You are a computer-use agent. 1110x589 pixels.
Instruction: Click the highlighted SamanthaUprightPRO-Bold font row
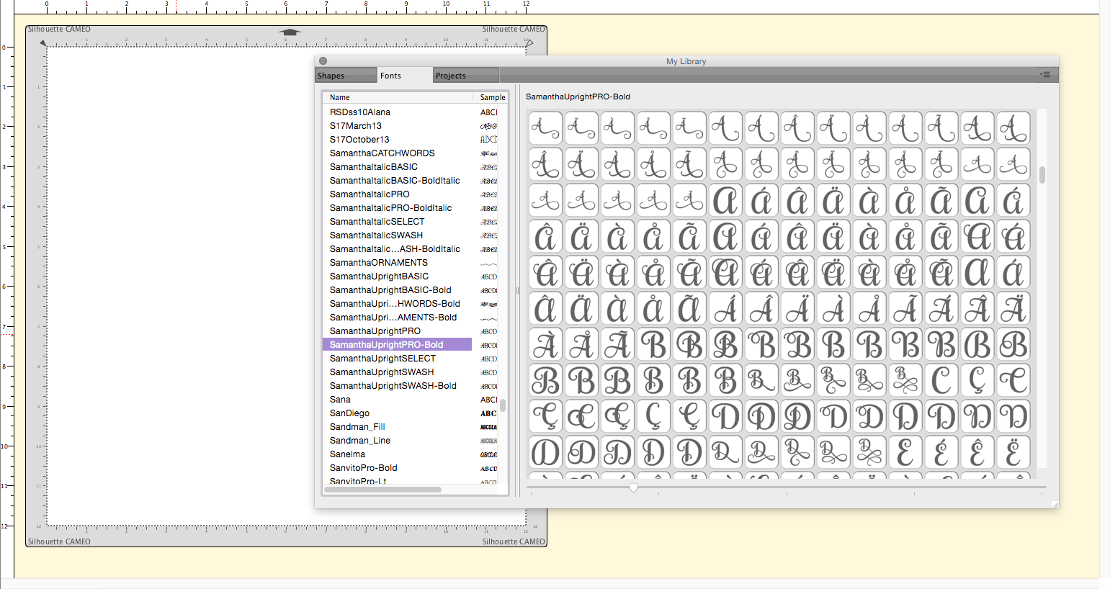pyautogui.click(x=411, y=345)
